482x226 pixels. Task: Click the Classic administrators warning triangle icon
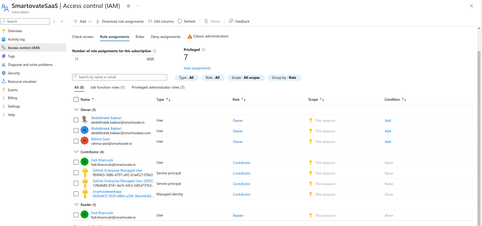(x=190, y=36)
